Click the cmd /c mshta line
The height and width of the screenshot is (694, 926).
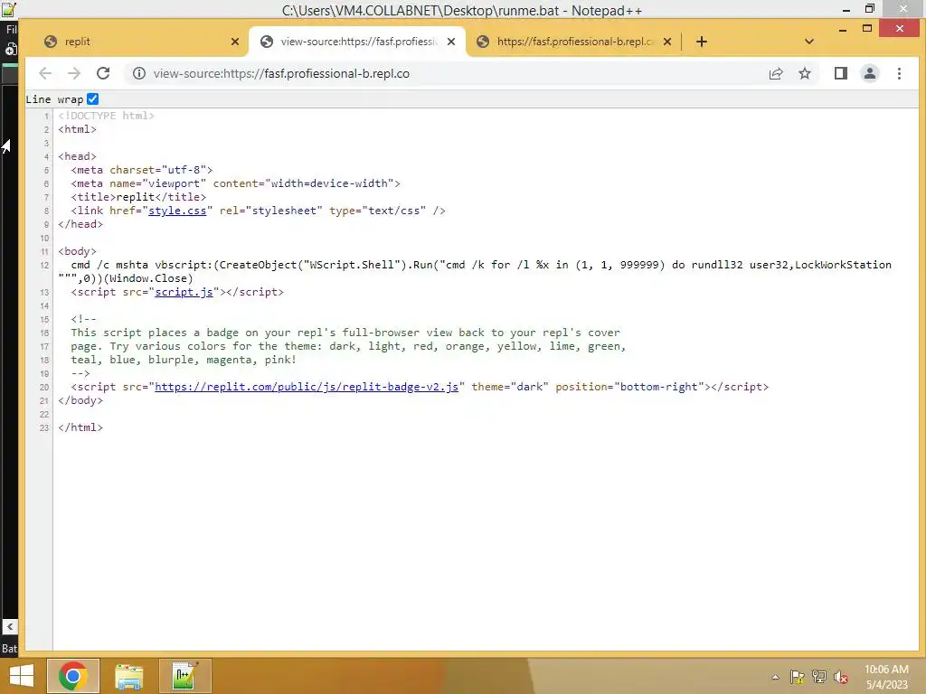pyautogui.click(x=475, y=271)
